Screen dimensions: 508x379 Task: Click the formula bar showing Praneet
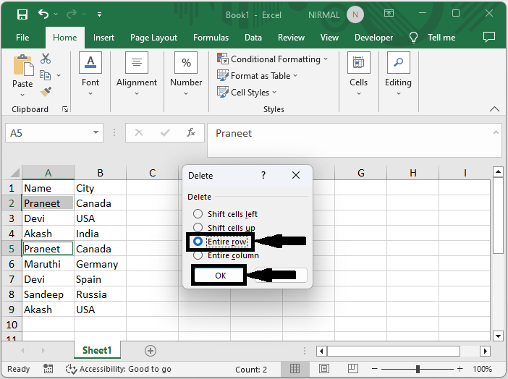tap(350, 140)
